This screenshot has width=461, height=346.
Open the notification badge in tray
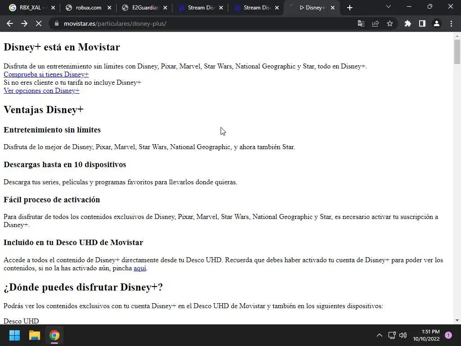pyautogui.click(x=448, y=335)
